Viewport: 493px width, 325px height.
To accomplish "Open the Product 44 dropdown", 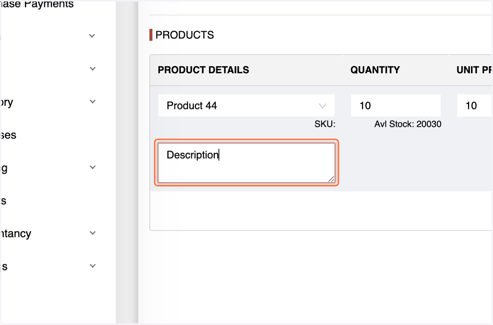I will pyautogui.click(x=246, y=106).
